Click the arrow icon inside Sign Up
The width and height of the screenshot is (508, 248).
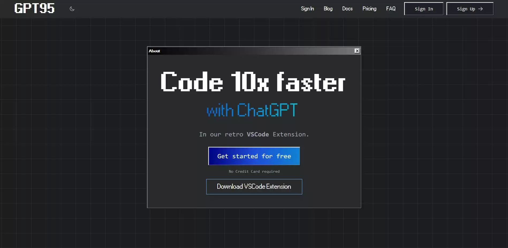pos(480,9)
